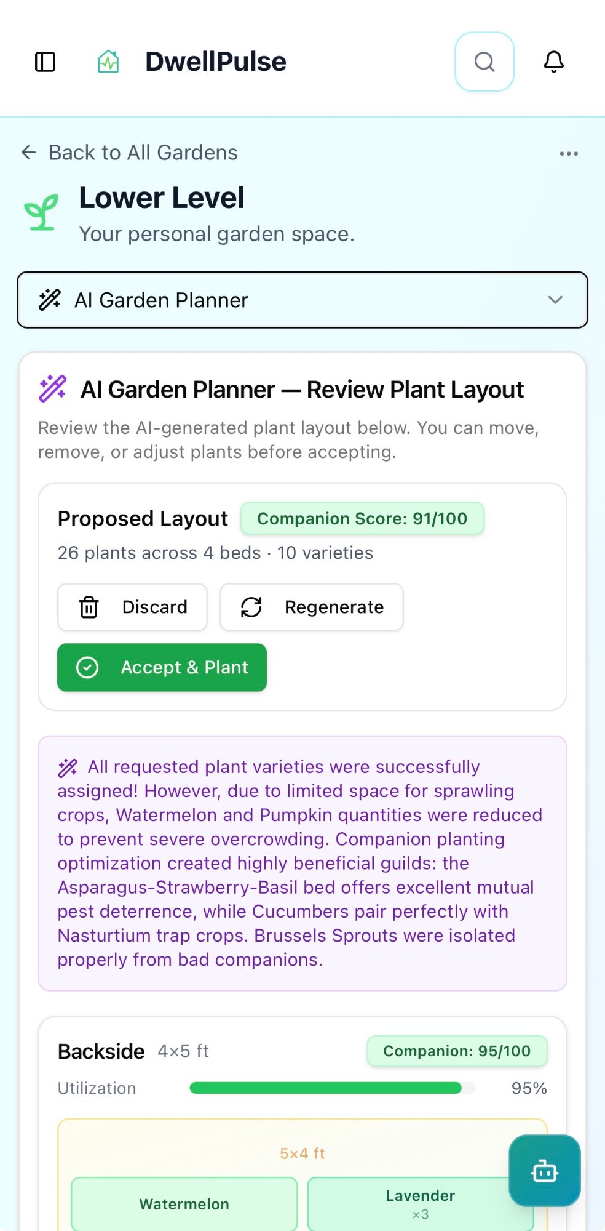This screenshot has height=1231, width=605.
Task: Open notifications with the bell icon
Action: [553, 62]
